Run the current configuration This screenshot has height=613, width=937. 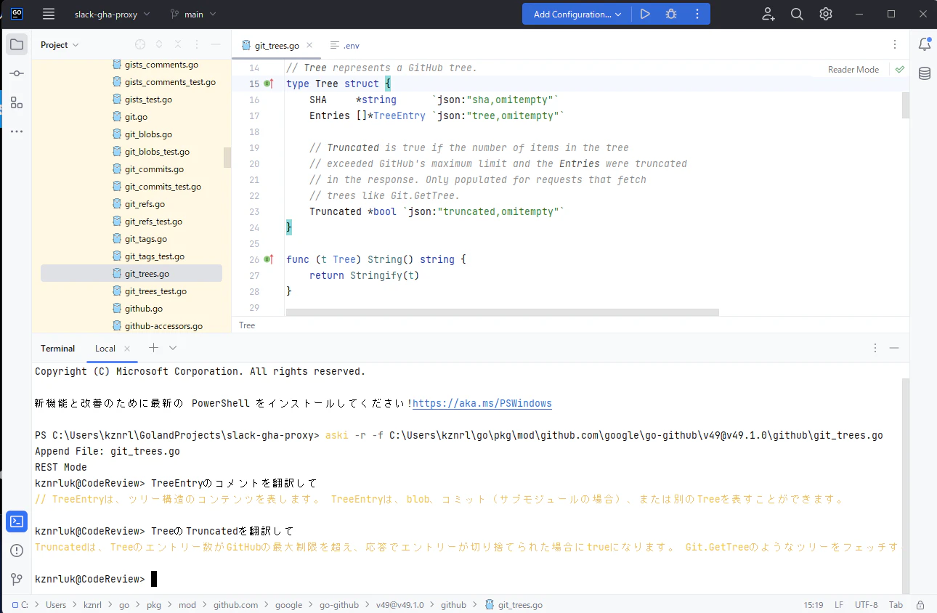pos(645,14)
